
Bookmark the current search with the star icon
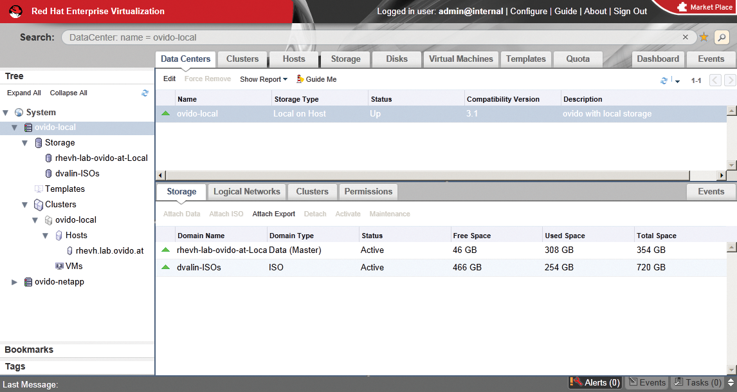(704, 37)
